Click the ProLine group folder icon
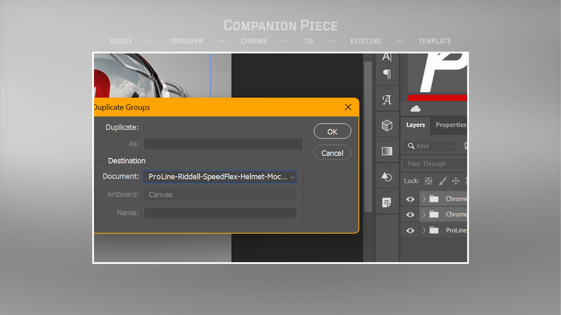The height and width of the screenshot is (315, 561). (x=434, y=230)
